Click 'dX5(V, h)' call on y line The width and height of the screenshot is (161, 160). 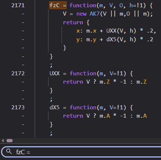click(x=121, y=39)
